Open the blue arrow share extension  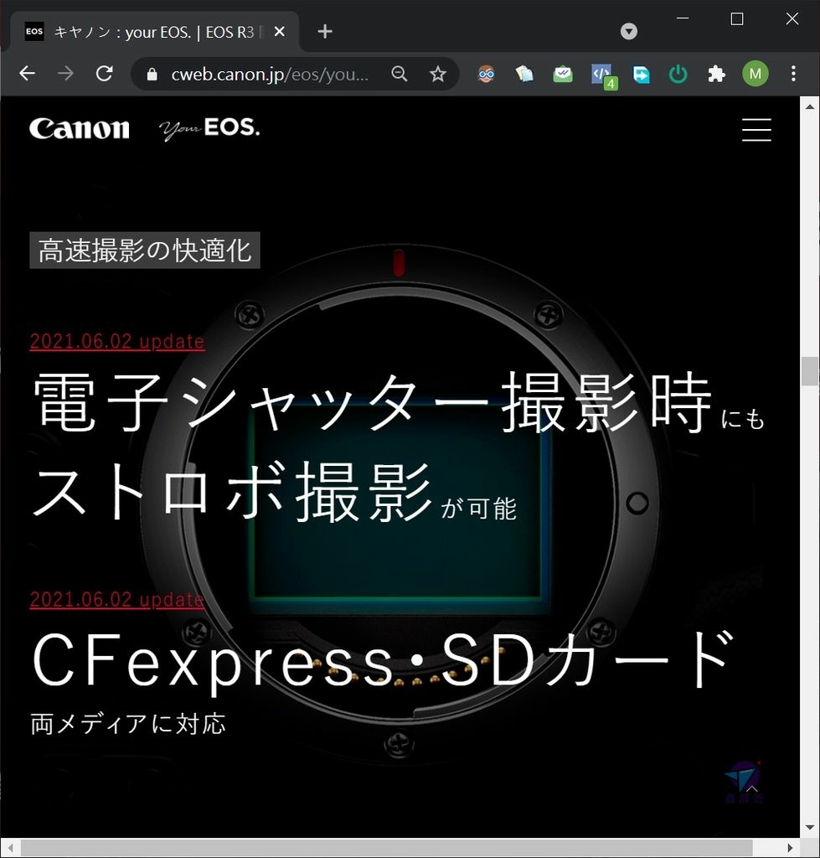coord(641,74)
